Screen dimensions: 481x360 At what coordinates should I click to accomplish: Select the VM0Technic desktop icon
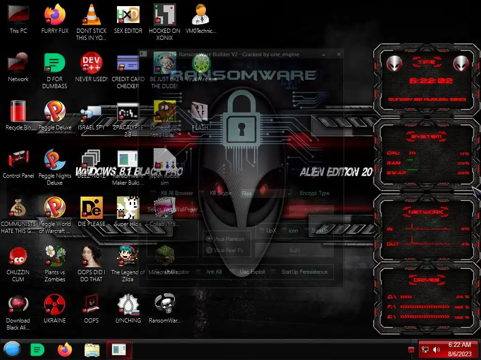pos(201,19)
